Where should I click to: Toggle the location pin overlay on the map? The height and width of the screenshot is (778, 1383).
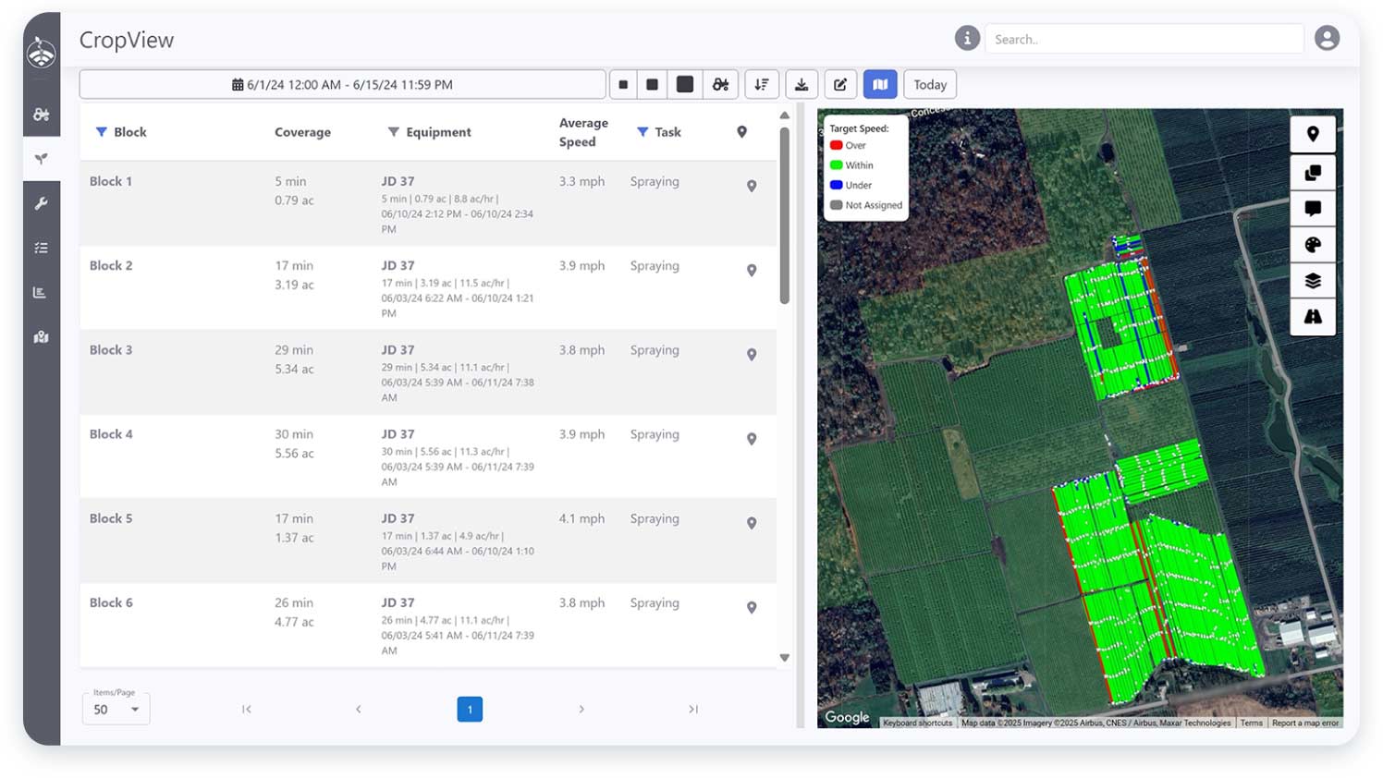click(x=1312, y=133)
